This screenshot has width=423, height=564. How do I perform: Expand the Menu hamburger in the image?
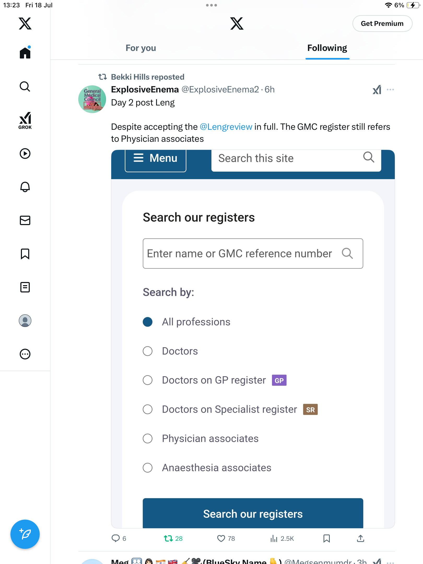click(x=155, y=159)
